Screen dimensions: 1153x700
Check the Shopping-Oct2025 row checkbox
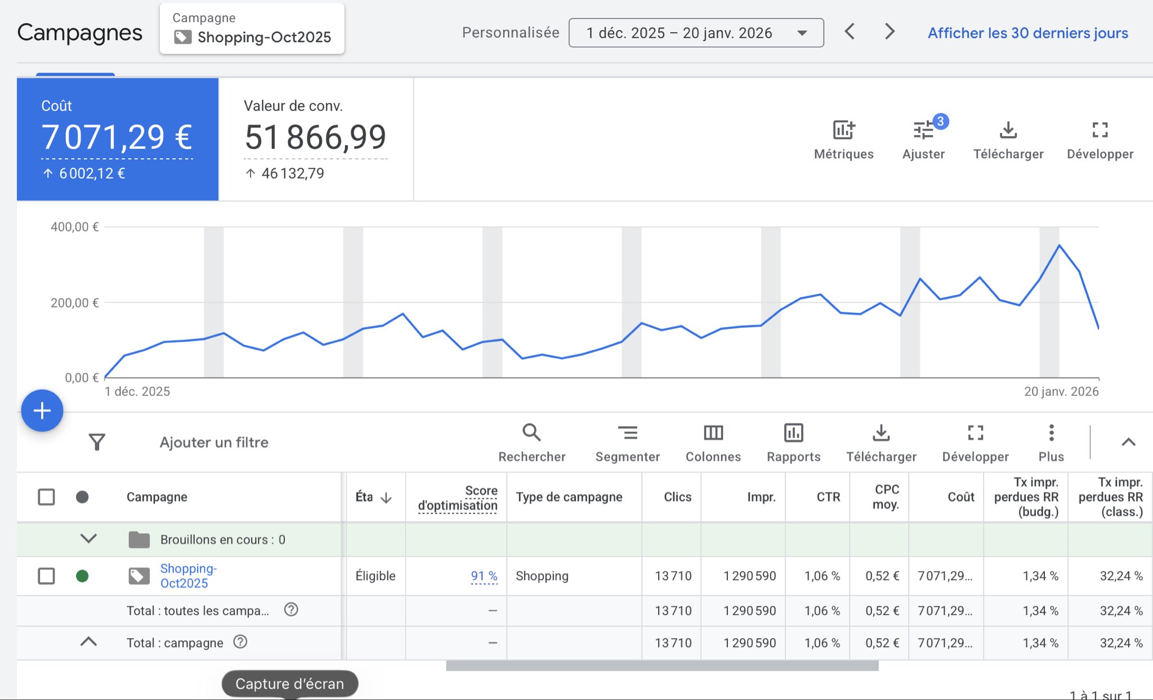(46, 576)
